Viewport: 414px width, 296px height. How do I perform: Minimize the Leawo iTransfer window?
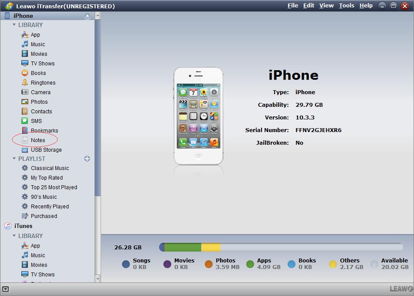click(382, 6)
